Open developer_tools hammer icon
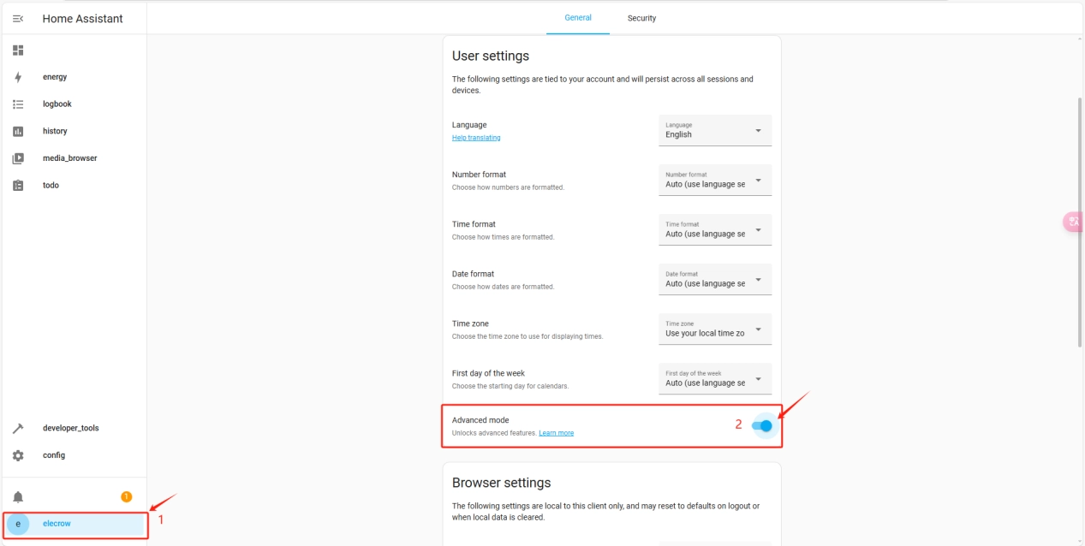This screenshot has width=1085, height=546. (18, 428)
